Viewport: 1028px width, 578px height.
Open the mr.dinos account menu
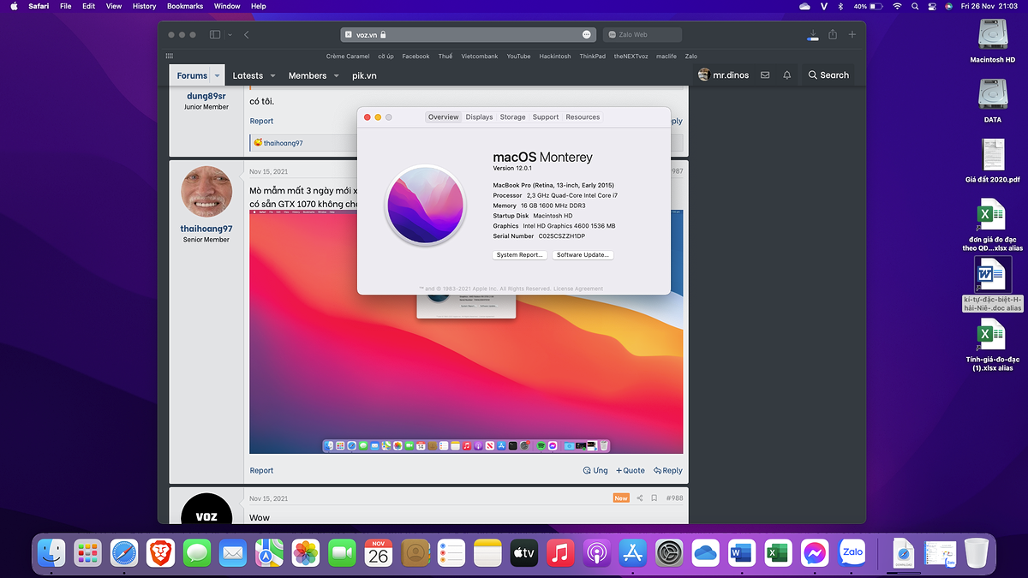click(724, 75)
